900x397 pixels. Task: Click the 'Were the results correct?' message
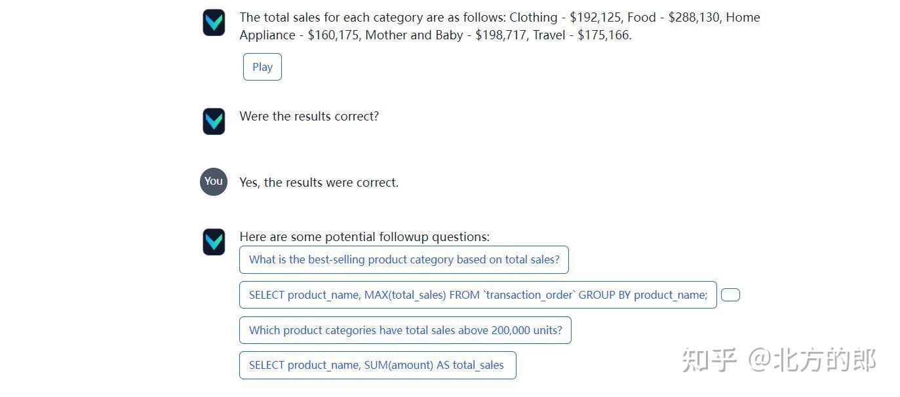(309, 116)
